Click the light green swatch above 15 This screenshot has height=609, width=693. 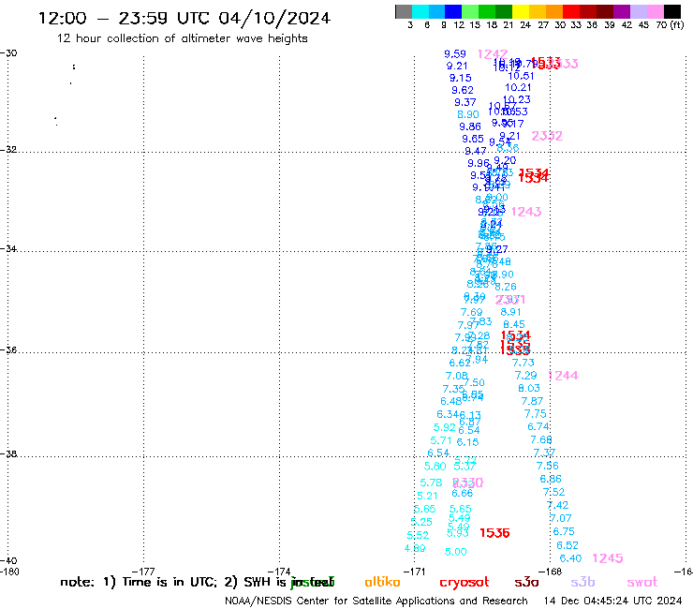(470, 11)
